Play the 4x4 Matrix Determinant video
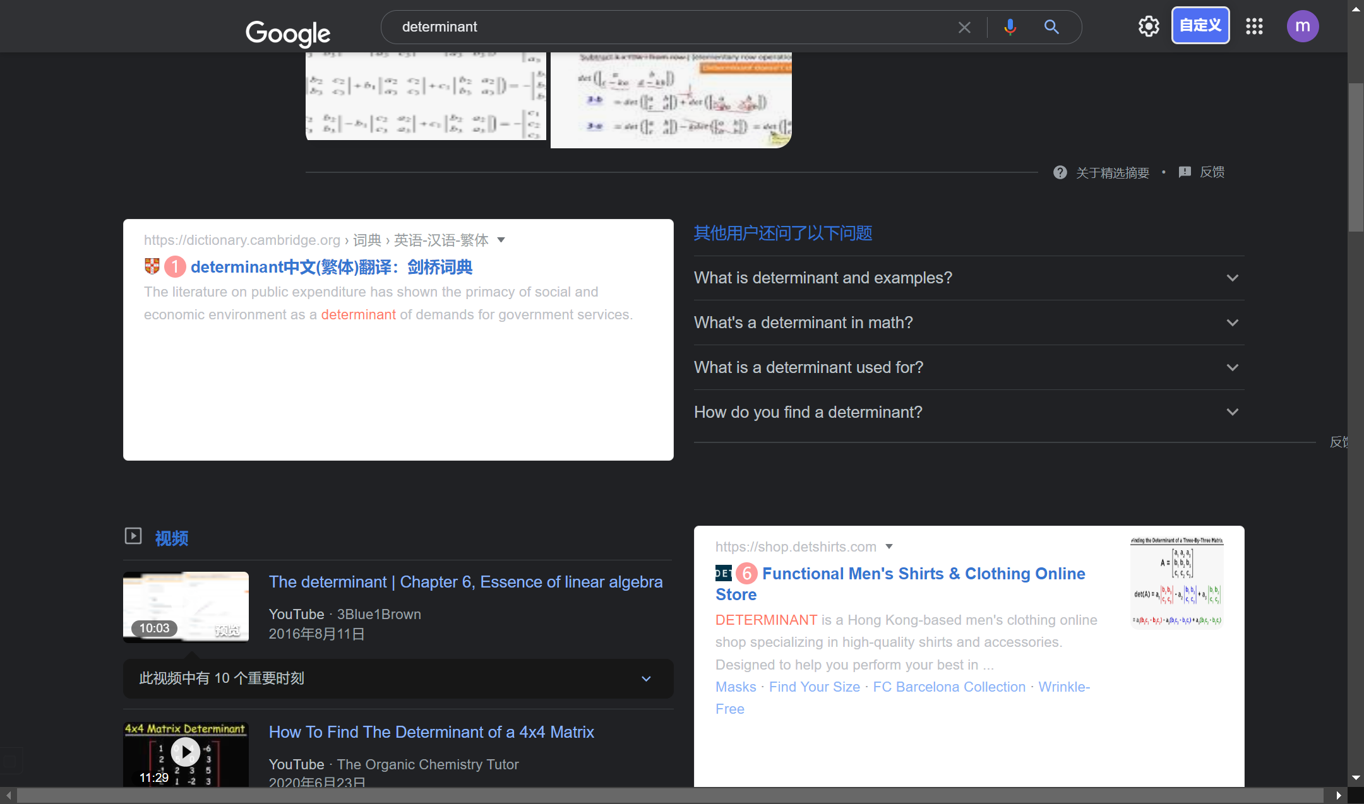The image size is (1364, 804). (186, 752)
